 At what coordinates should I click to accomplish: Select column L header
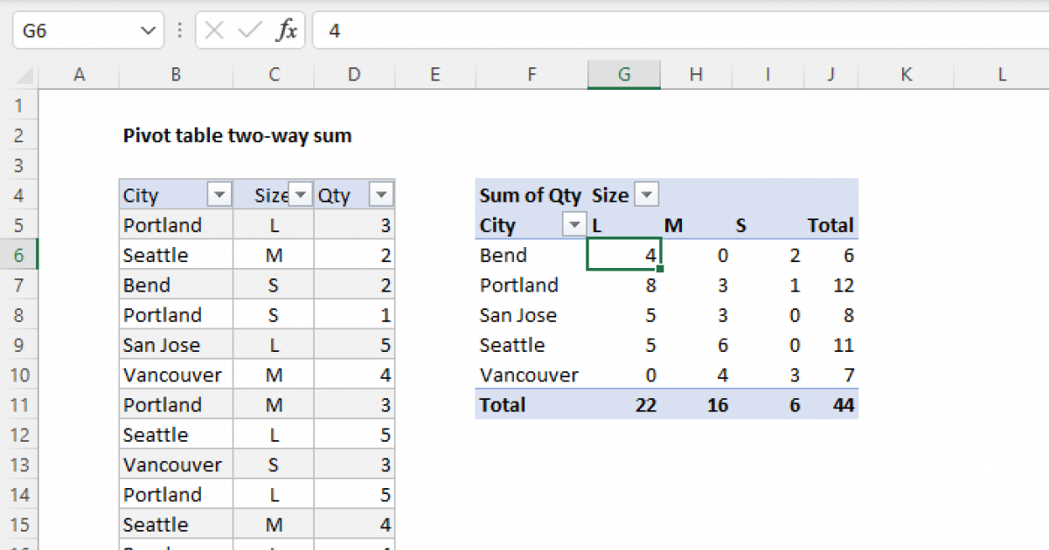(1003, 76)
